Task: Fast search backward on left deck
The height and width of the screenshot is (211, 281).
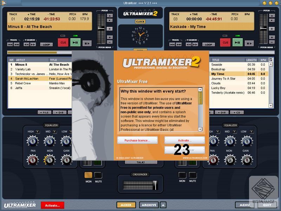Action: click(x=26, y=44)
